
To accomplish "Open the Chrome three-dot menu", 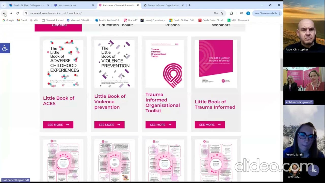I will [x=279, y=13].
